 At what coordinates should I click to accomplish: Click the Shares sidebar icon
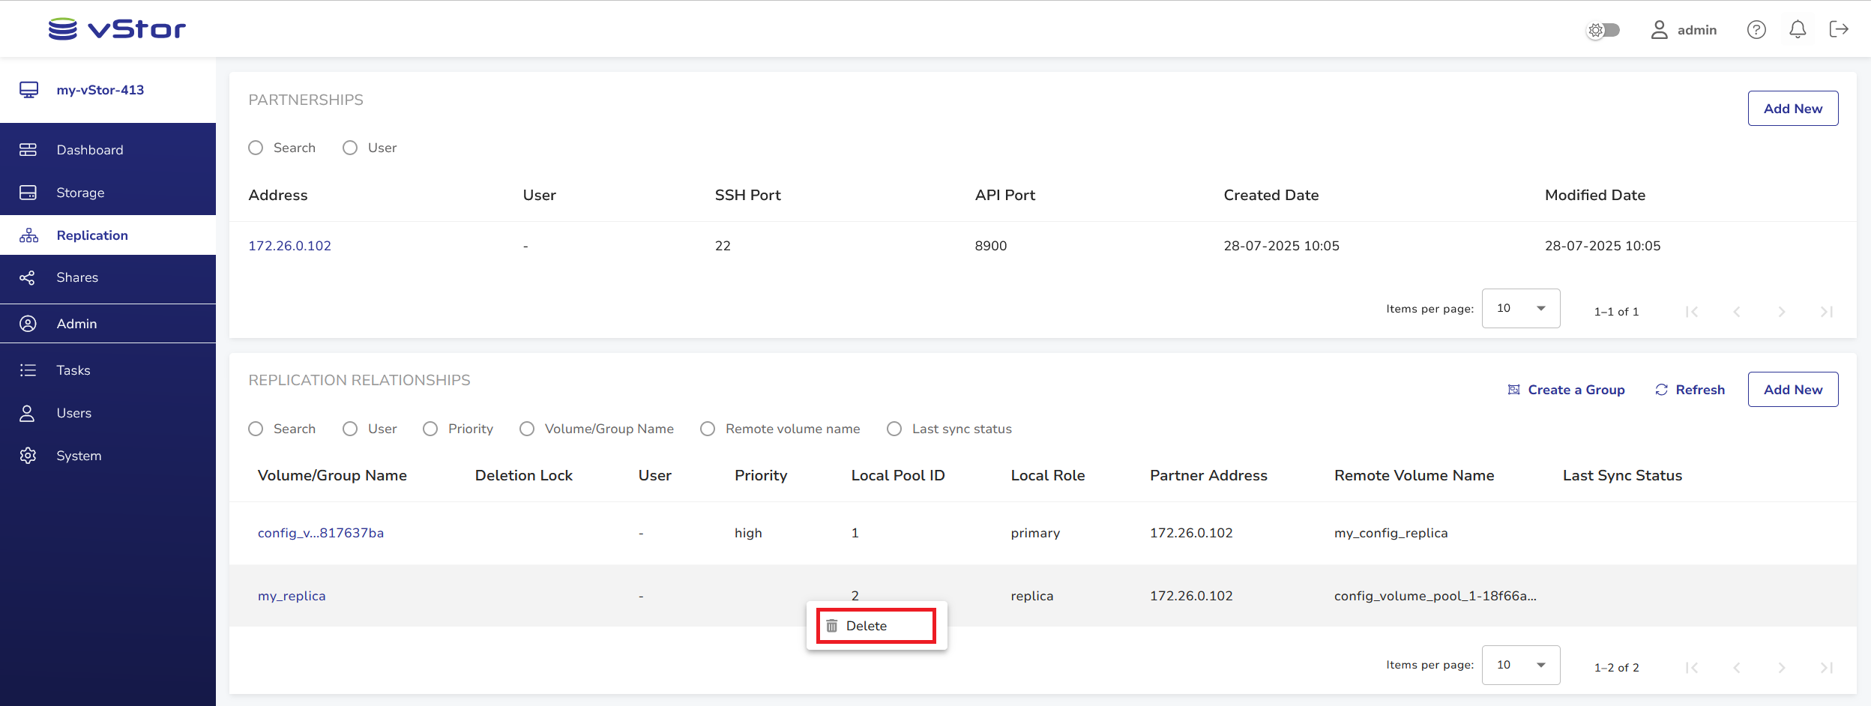pos(28,278)
